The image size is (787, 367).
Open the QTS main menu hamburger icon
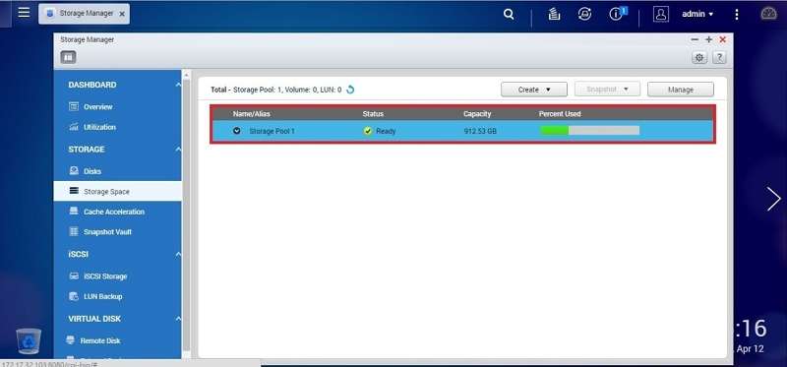[24, 13]
